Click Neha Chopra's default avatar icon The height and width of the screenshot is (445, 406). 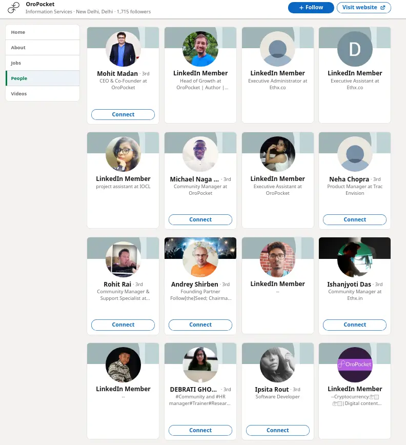(x=355, y=154)
